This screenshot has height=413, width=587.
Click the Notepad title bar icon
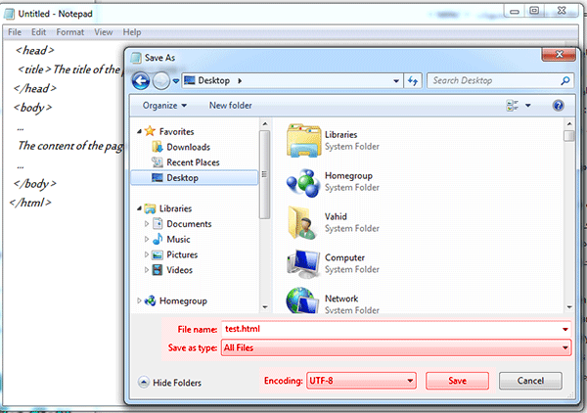click(9, 14)
